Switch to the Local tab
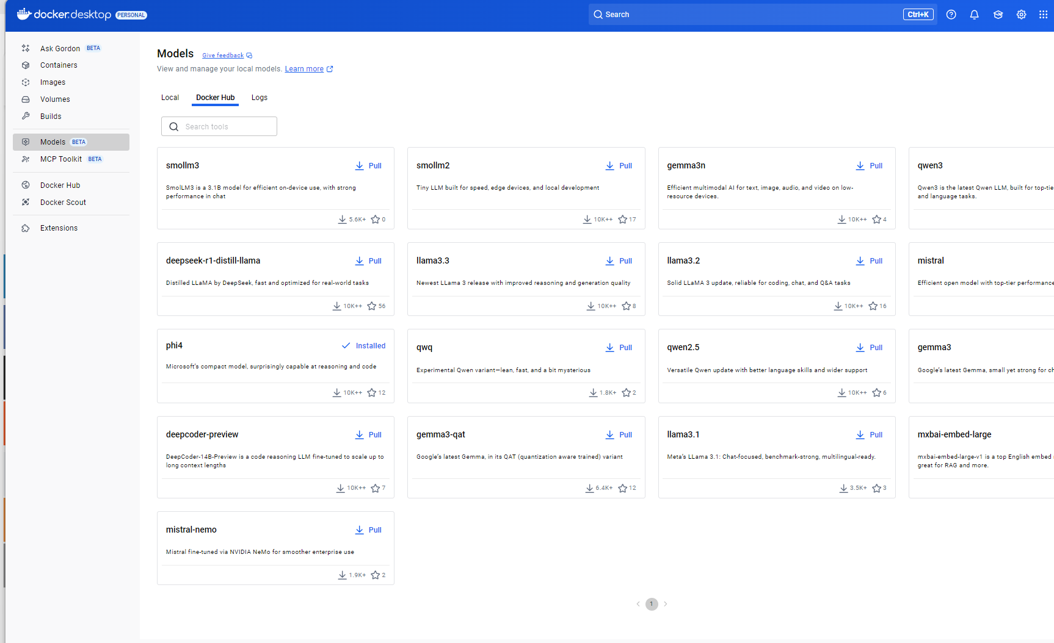The image size is (1054, 643). pyautogui.click(x=170, y=98)
